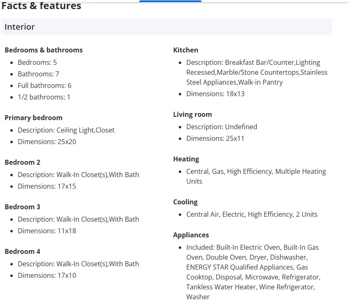Click the Interior section header bar
348x303 pixels.
166,27
